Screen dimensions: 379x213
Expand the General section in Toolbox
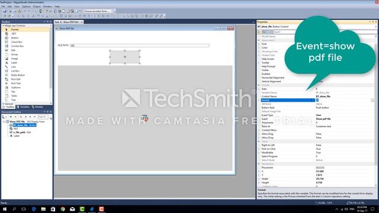coord(3,104)
